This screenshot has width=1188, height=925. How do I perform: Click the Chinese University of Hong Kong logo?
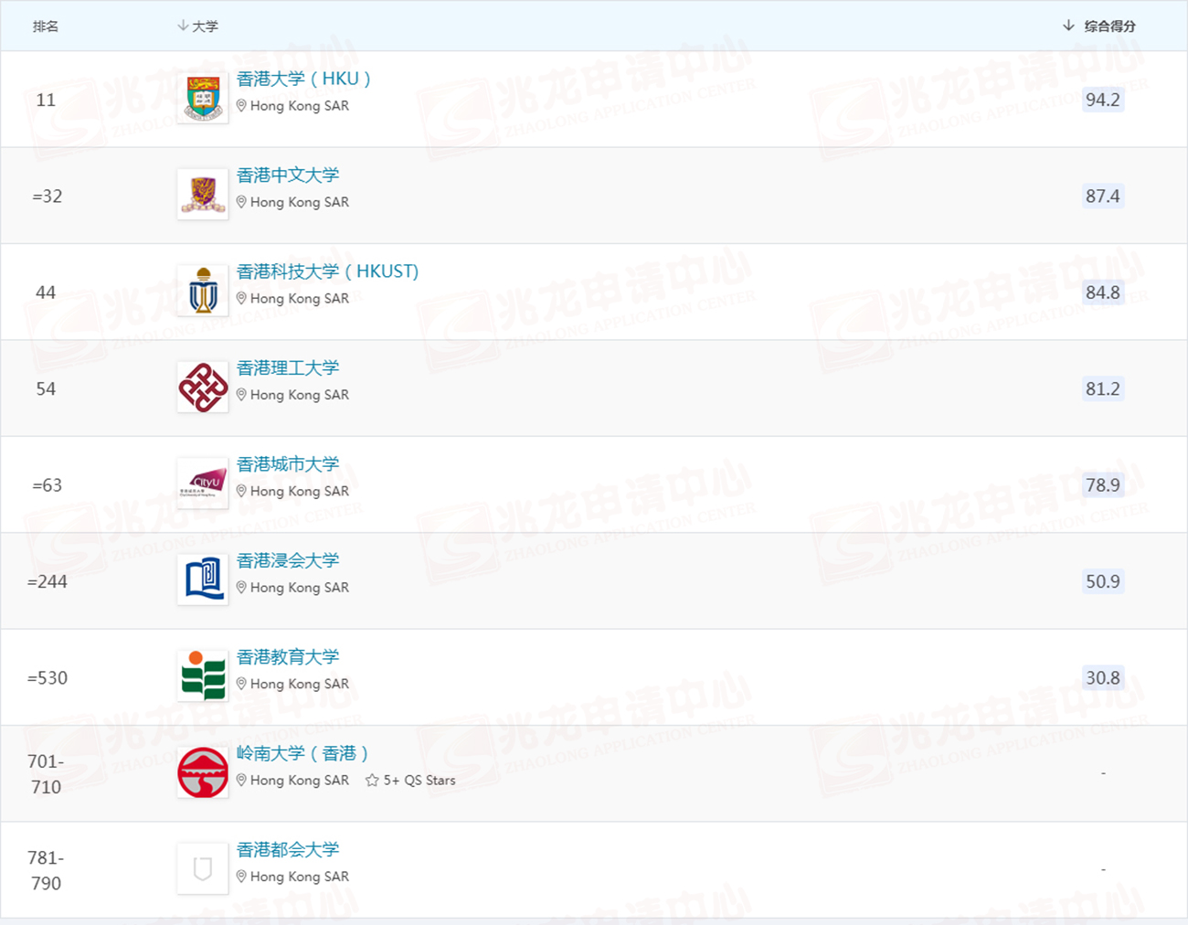click(203, 195)
